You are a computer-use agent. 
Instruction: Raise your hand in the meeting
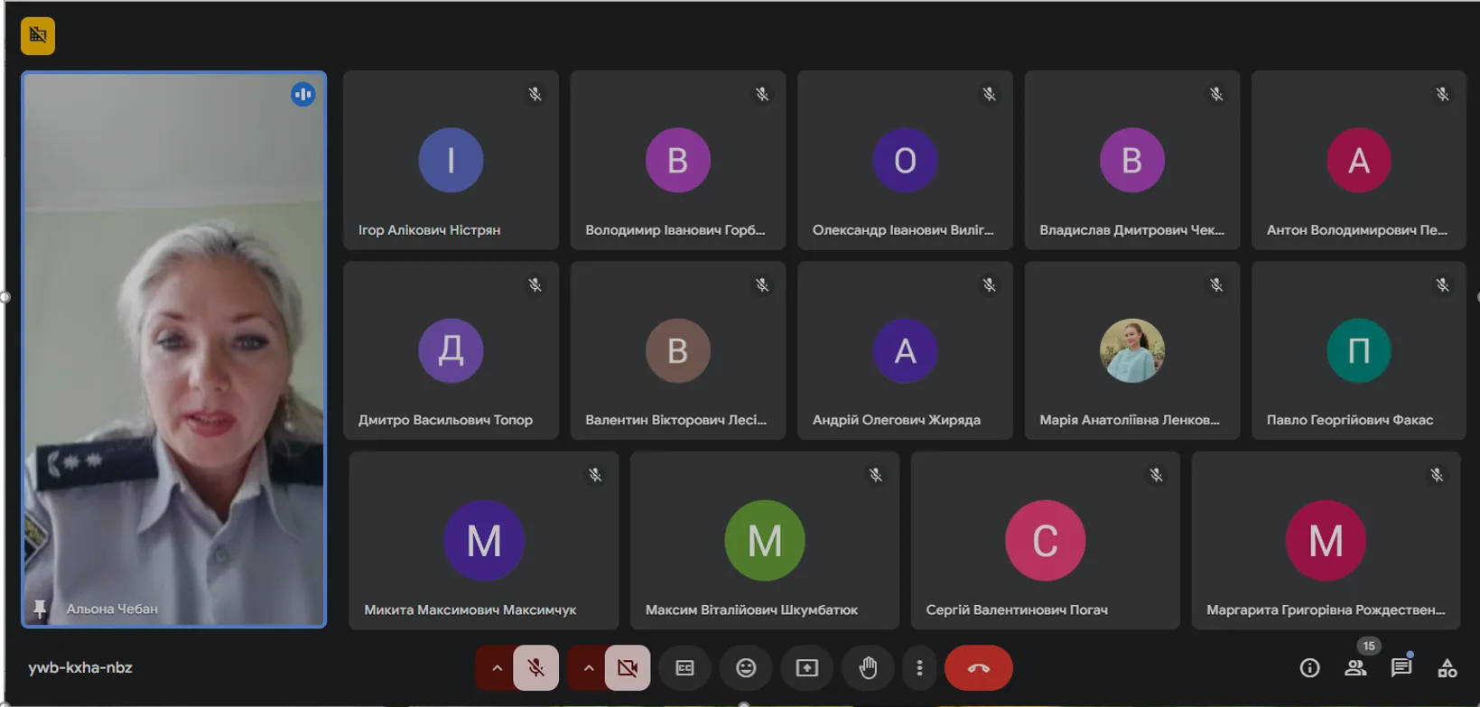click(868, 668)
